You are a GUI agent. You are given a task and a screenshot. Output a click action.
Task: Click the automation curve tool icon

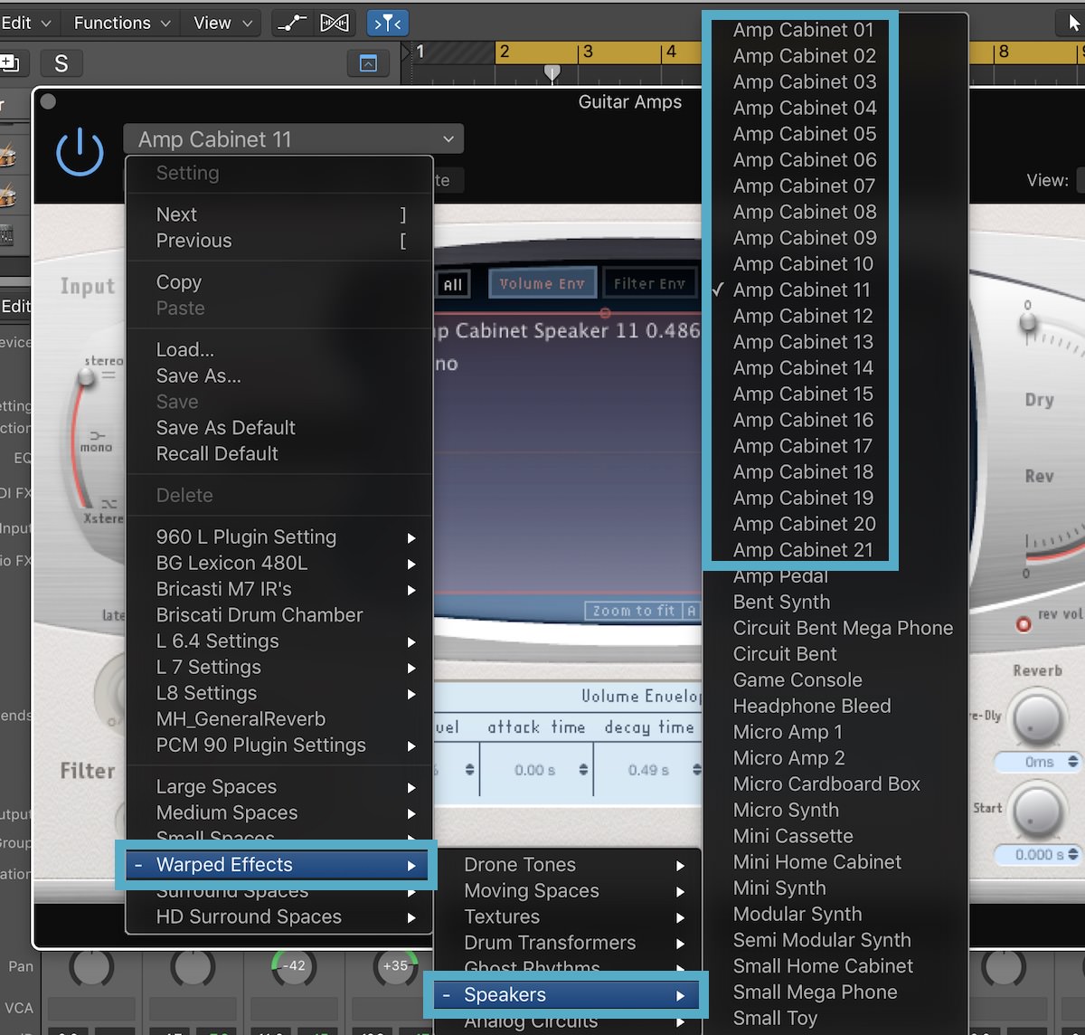coord(292,23)
